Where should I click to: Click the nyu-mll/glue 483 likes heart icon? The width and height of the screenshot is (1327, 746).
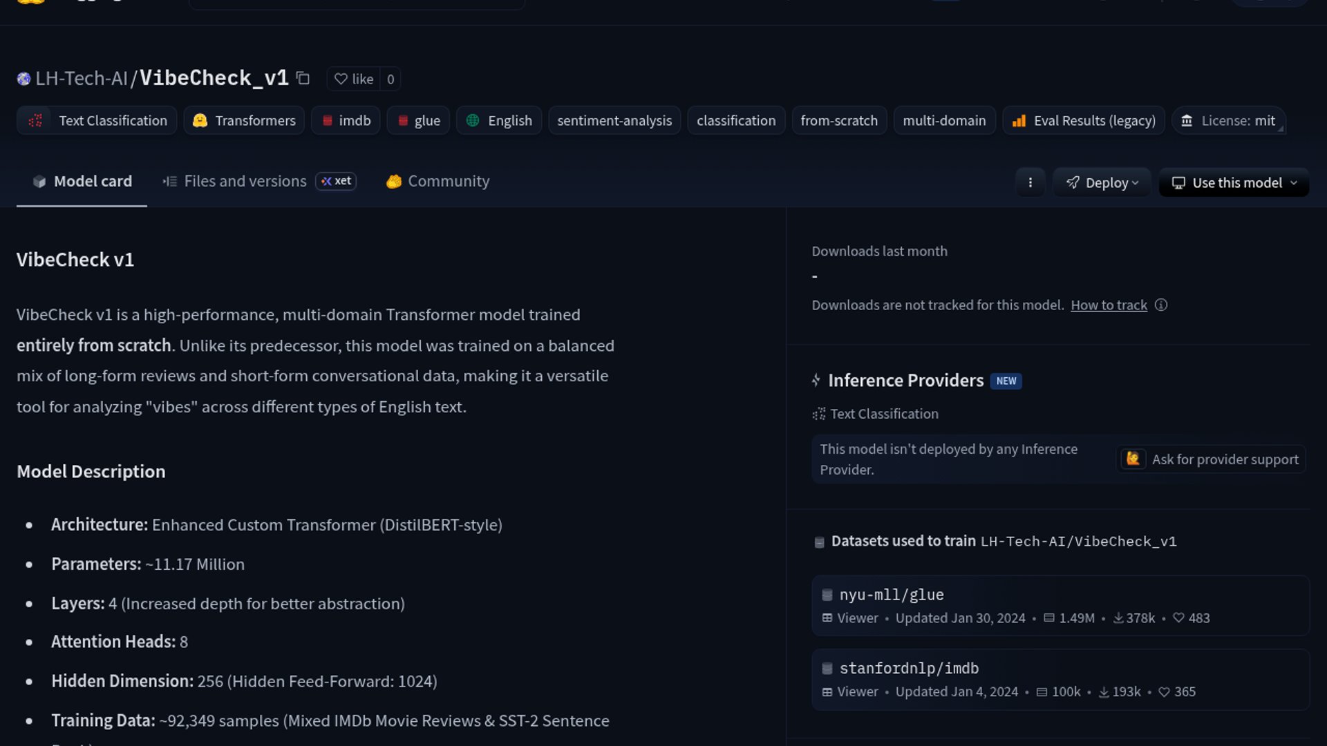point(1179,618)
